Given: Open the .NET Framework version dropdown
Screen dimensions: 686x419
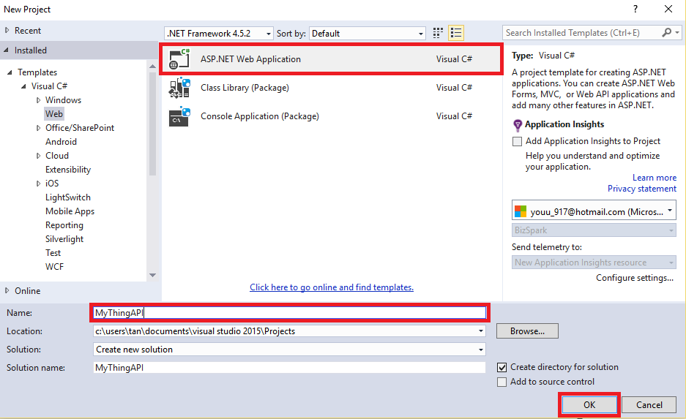Looking at the screenshot, I should click(x=219, y=34).
